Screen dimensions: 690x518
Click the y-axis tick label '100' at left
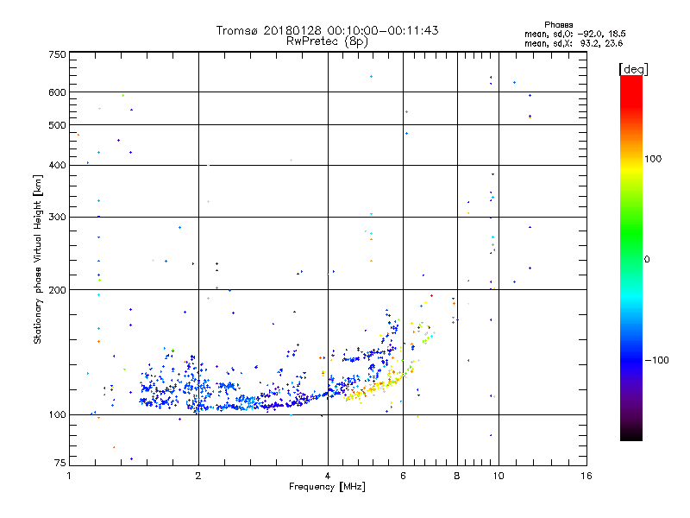[x=58, y=414]
